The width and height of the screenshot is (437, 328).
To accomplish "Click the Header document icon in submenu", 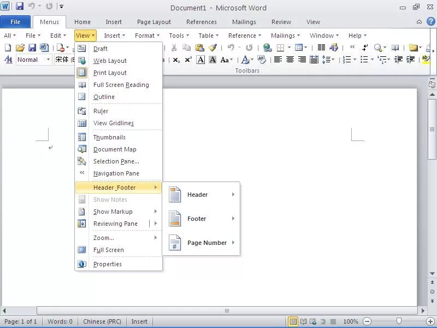I will 175,195.
